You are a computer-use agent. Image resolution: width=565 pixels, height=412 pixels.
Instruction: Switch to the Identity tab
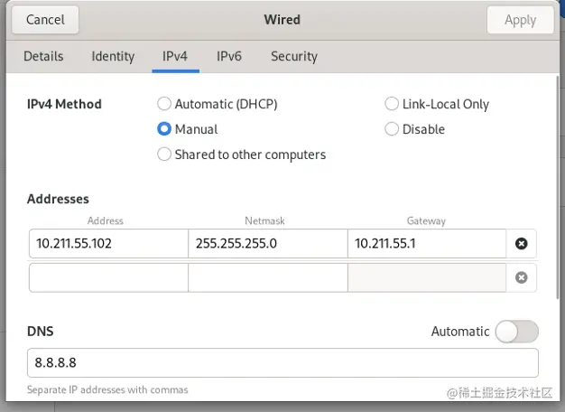click(113, 56)
